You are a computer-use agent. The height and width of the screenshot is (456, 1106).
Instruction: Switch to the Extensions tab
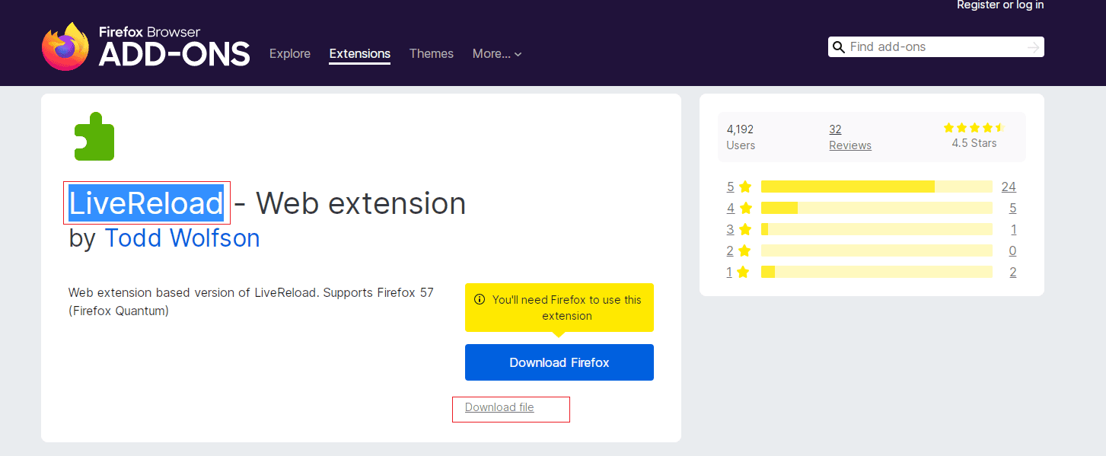tap(359, 54)
